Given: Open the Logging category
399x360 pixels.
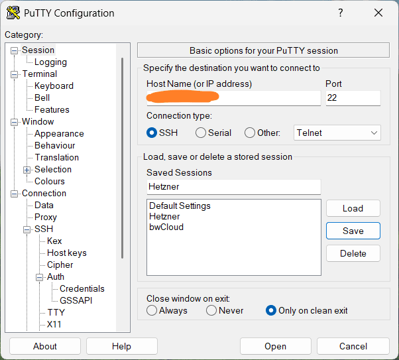Looking at the screenshot, I should (50, 62).
